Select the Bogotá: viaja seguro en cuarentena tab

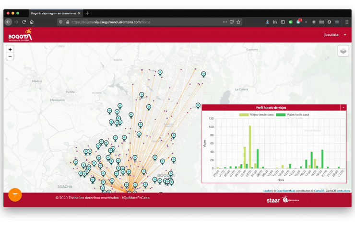tap(56, 13)
